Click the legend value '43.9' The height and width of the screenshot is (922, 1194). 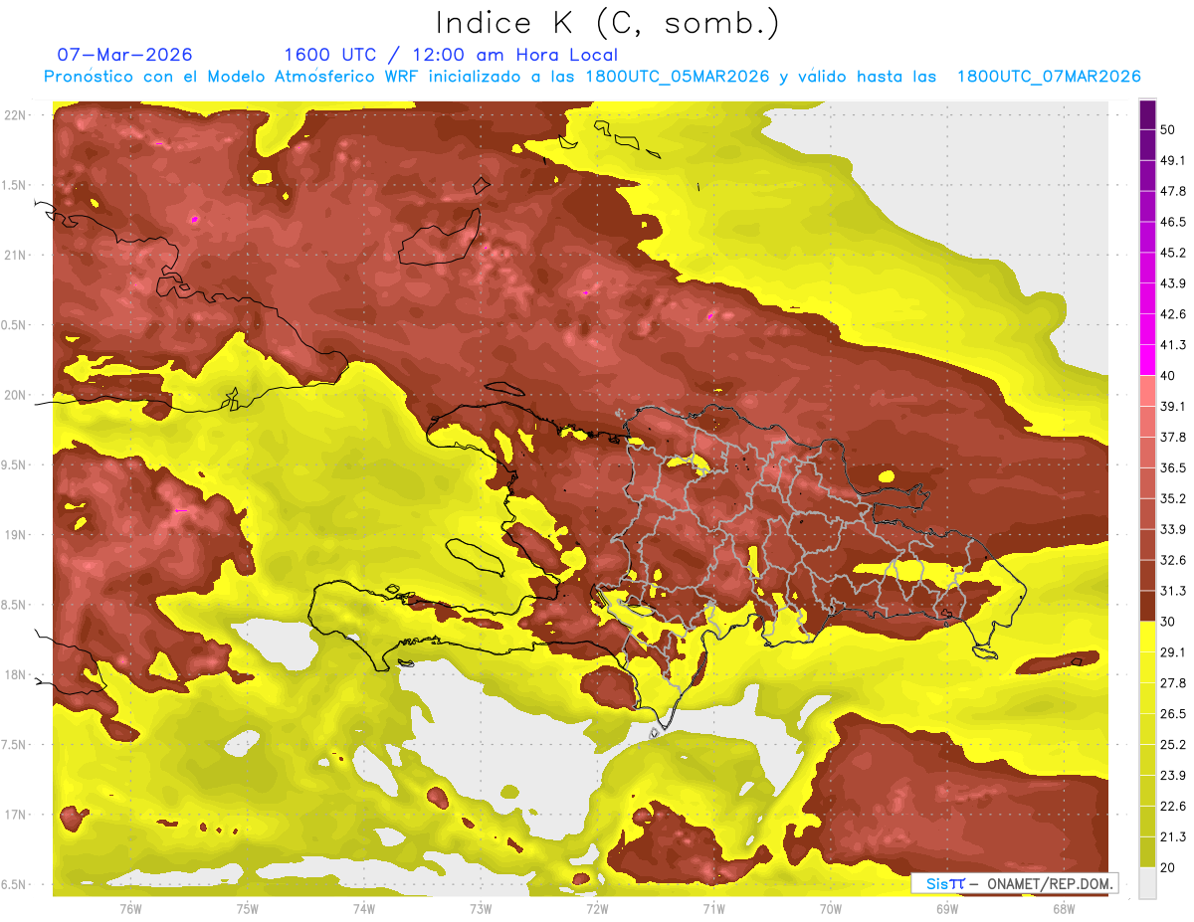pos(1173,283)
